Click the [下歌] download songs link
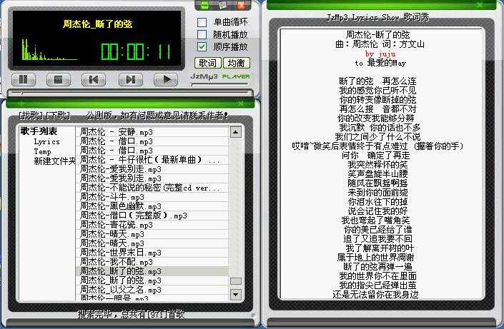 tap(57, 116)
